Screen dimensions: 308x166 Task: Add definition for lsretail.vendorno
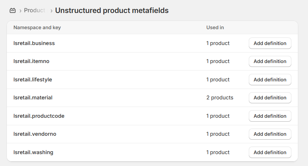coord(270,134)
